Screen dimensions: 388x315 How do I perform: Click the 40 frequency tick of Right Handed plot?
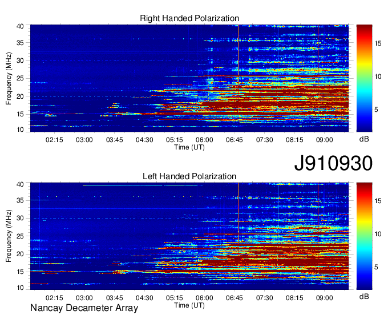[x=20, y=26]
